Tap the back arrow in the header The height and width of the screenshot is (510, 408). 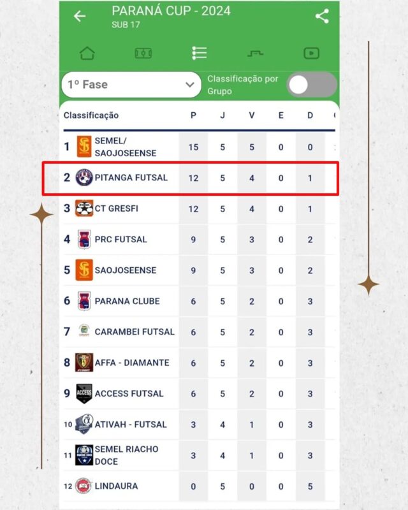pyautogui.click(x=80, y=17)
